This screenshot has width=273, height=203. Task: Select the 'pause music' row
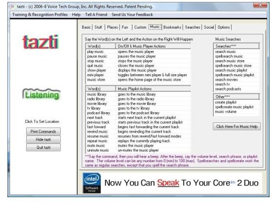click(138, 56)
